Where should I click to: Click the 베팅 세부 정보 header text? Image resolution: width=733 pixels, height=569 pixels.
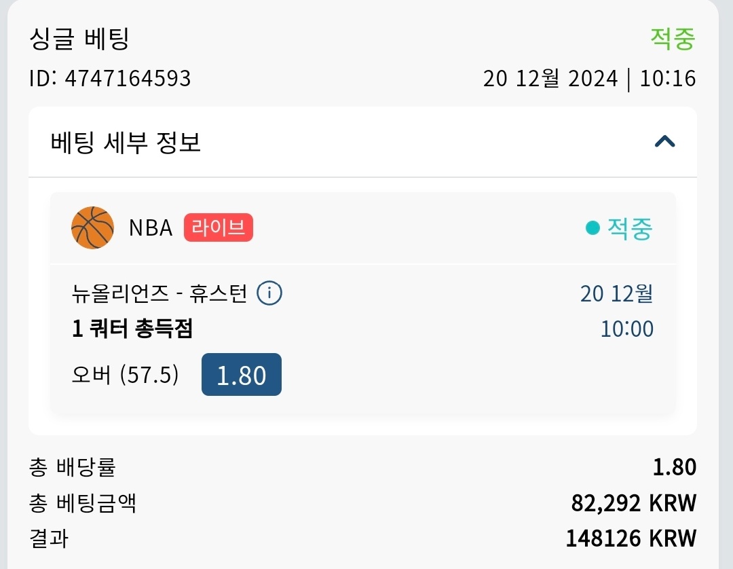click(126, 143)
